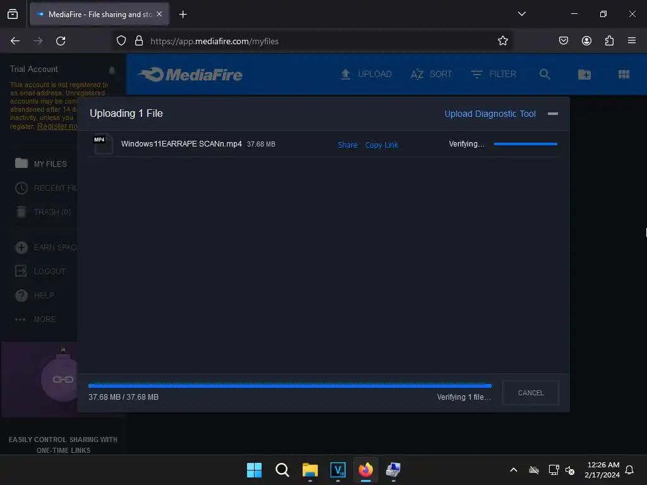
Task: Click the tracking protection shield icon
Action: [x=121, y=41]
